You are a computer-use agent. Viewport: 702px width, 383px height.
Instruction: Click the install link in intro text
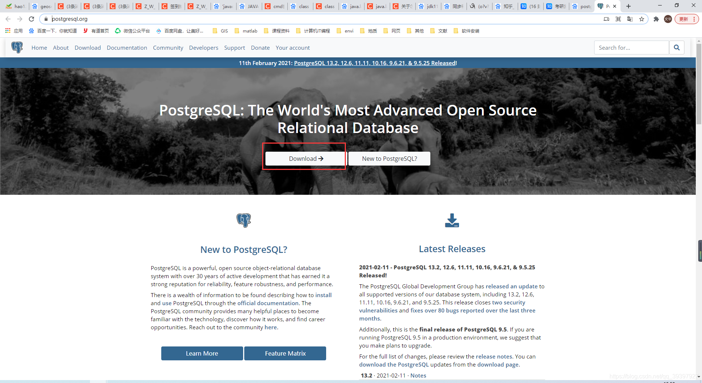tap(324, 295)
